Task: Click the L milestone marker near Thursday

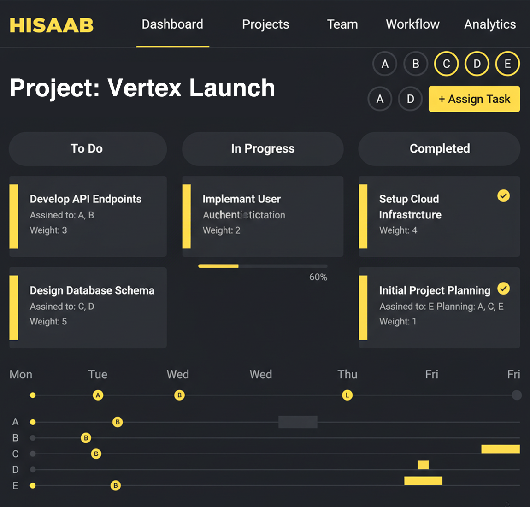Action: point(347,395)
